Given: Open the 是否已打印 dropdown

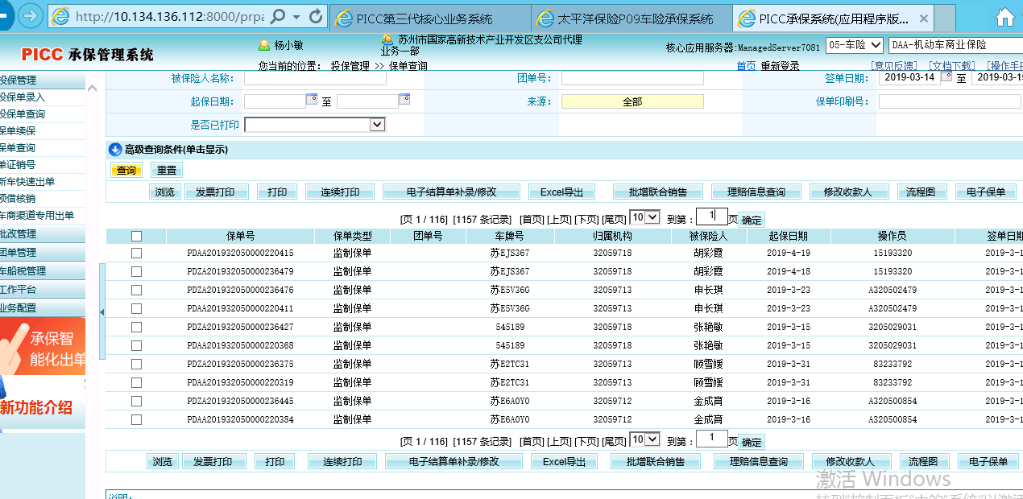Looking at the screenshot, I should coord(377,125).
